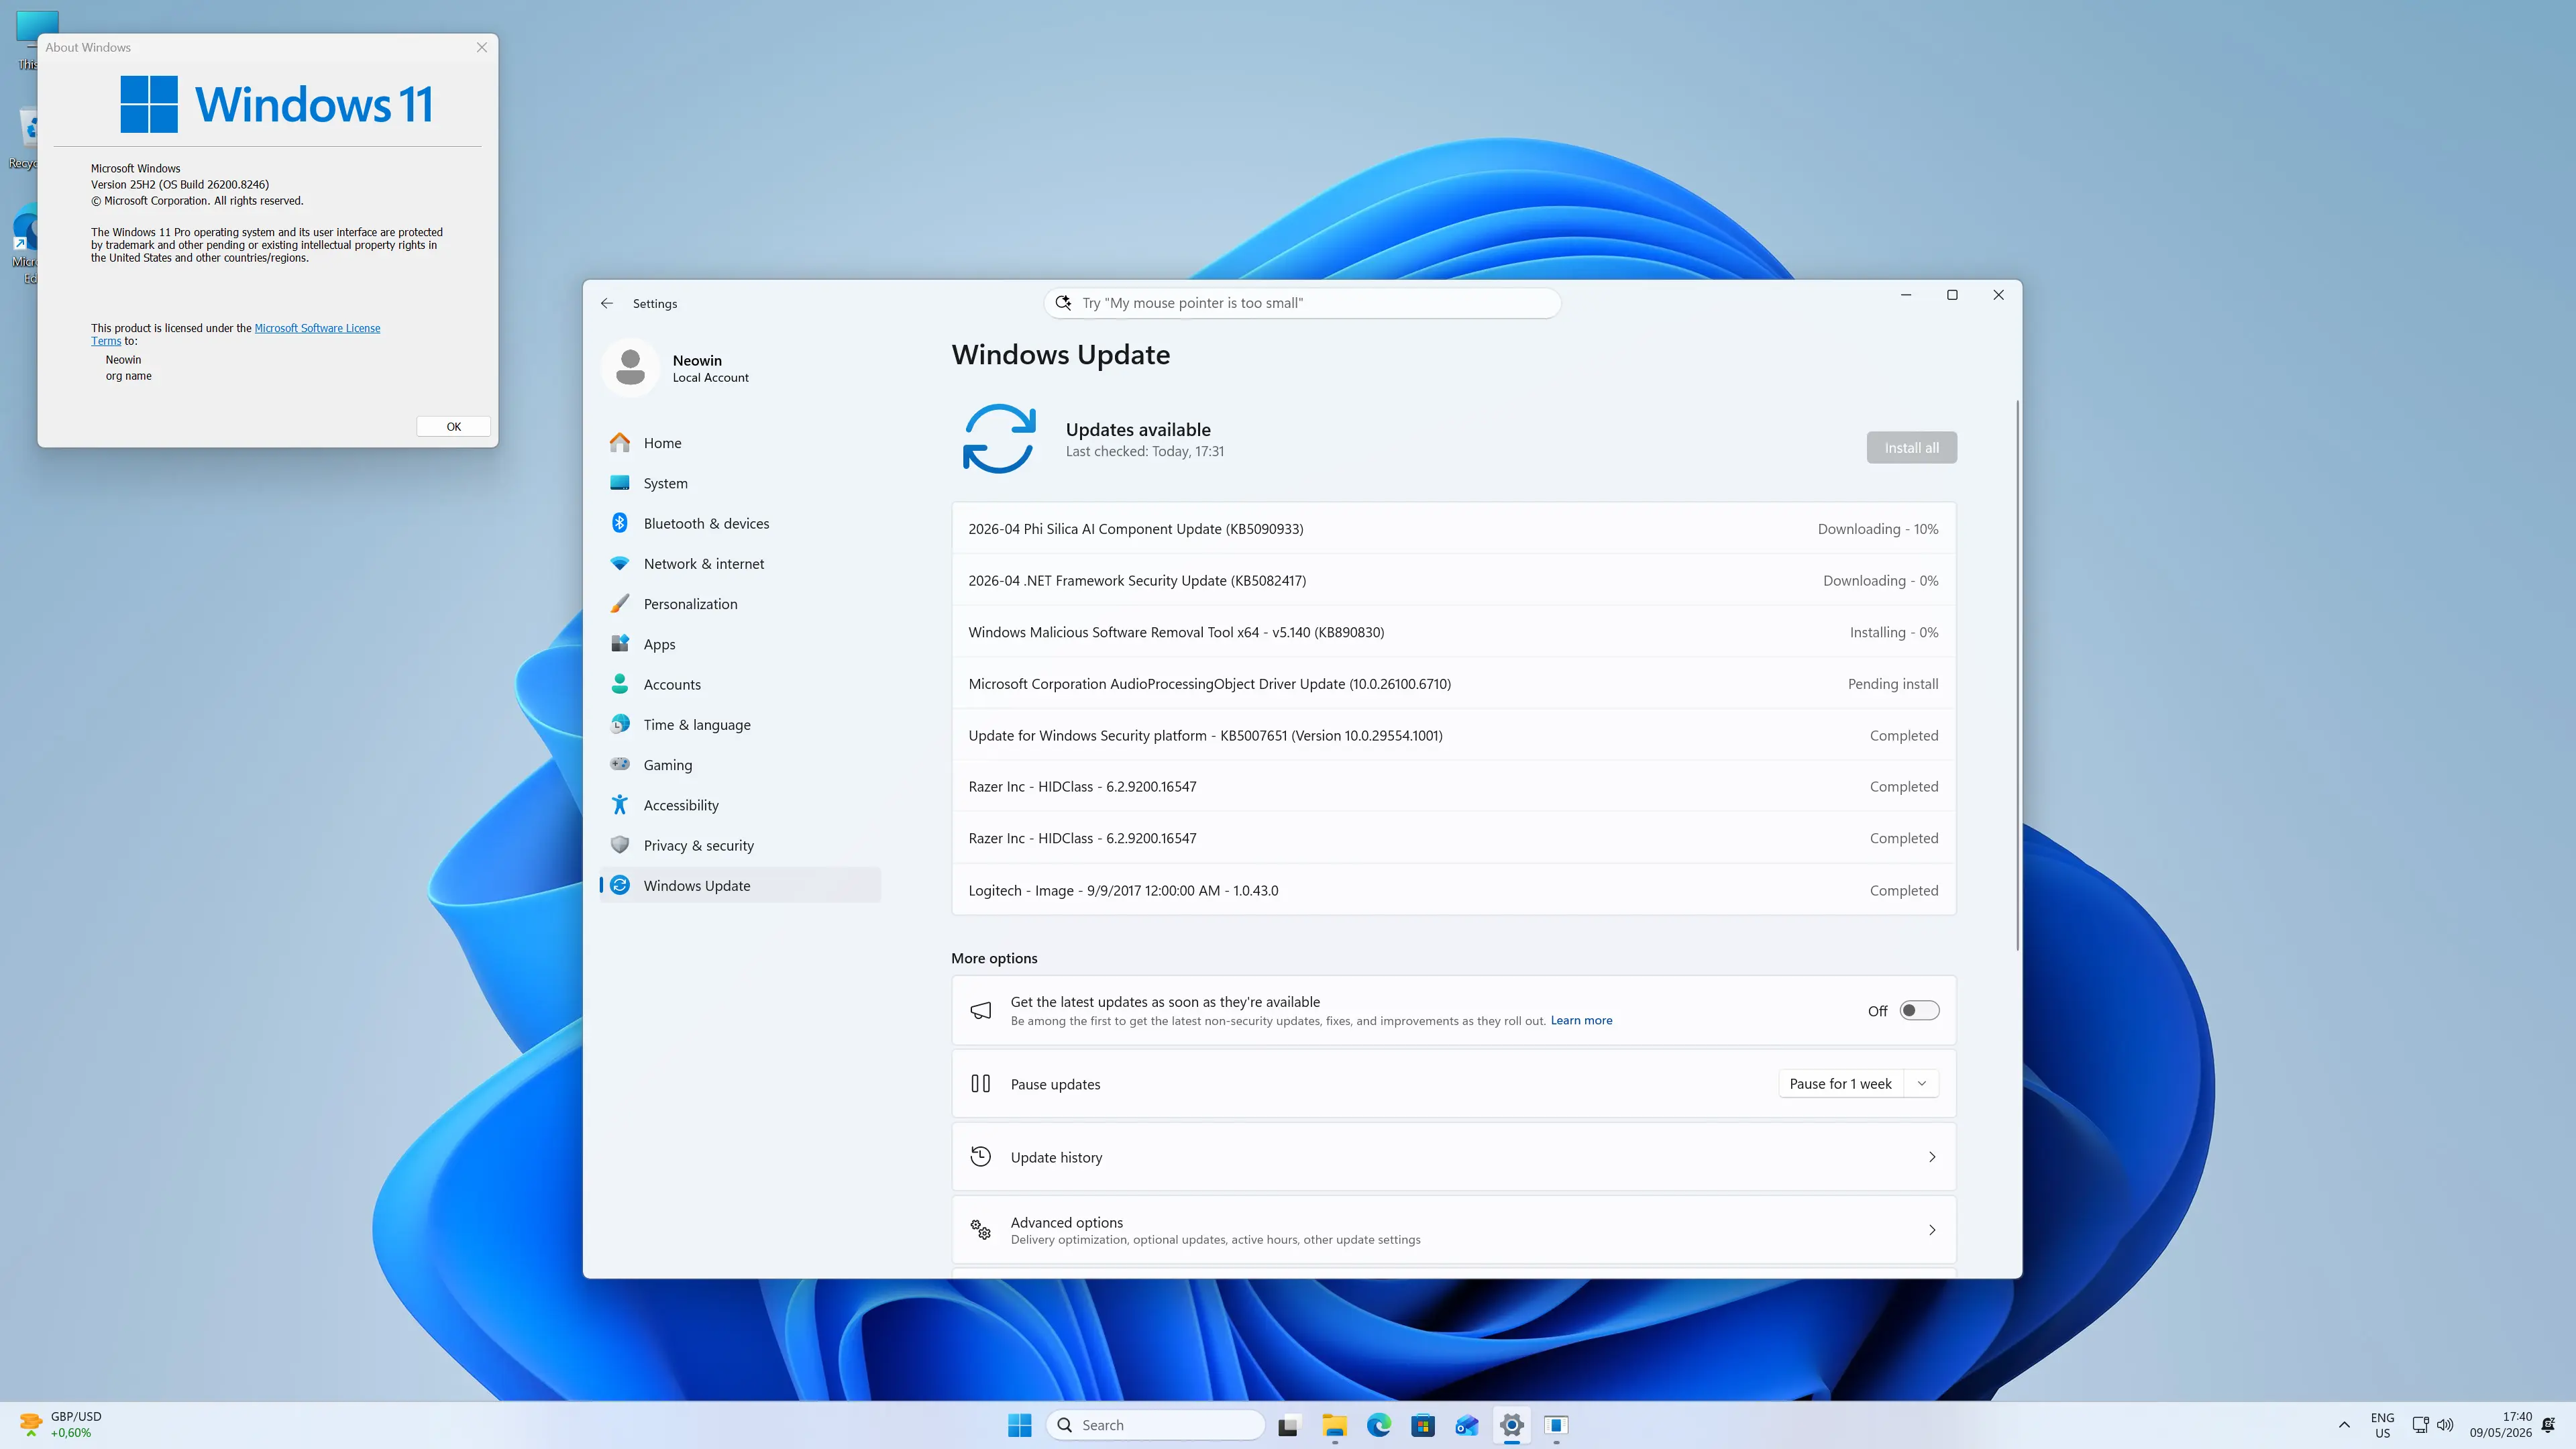Click the Phi Silica AI Component Update row

[x=1453, y=529]
